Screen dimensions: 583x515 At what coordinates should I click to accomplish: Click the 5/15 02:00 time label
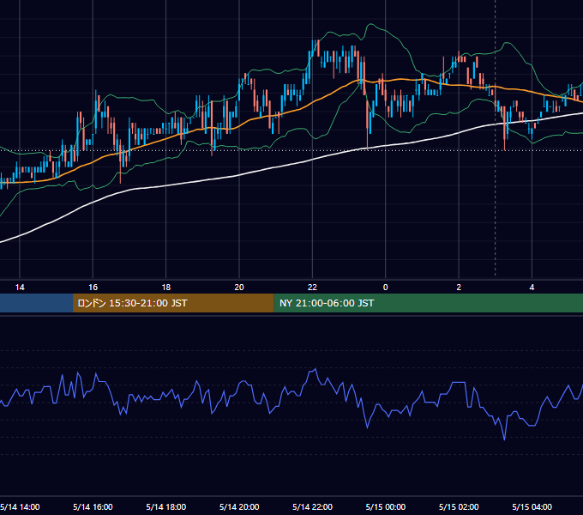pos(459,506)
